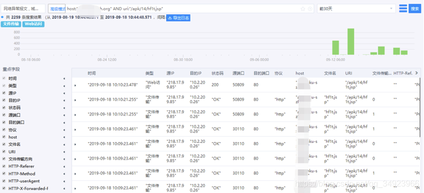Open the 网络异常报文 log type selector
424x193 pixels.
[x=23, y=9]
